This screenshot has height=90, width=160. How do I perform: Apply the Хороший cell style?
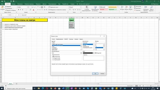tap(112, 9)
